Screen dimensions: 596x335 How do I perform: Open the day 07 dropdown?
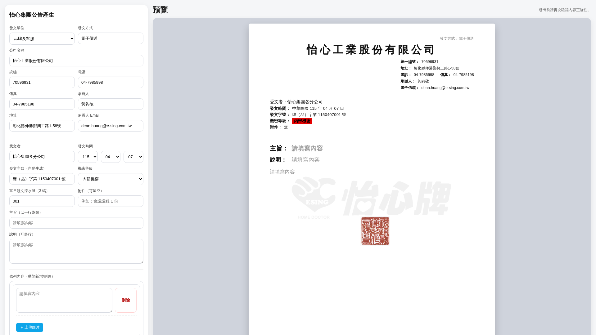(133, 157)
